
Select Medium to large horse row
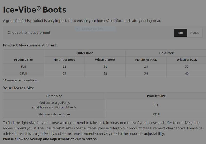click(105, 114)
